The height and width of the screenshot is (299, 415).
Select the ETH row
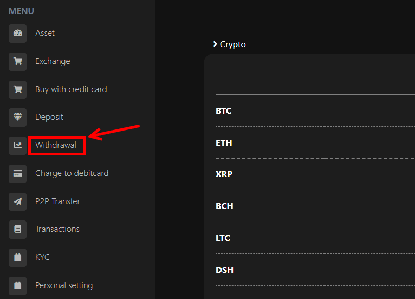click(224, 143)
